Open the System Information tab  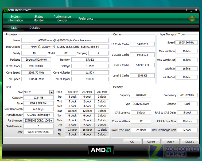pos(15,18)
